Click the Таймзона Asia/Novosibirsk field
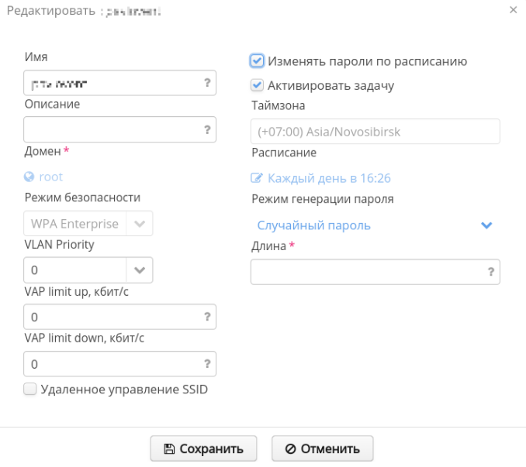 point(375,131)
